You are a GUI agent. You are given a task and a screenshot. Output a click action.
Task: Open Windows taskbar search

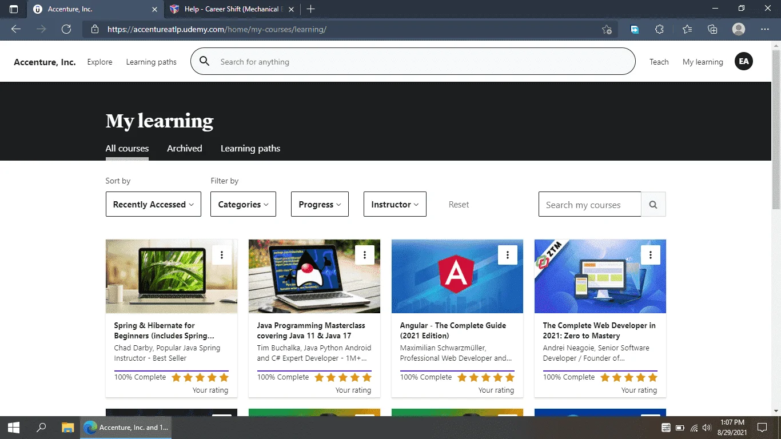(x=41, y=428)
